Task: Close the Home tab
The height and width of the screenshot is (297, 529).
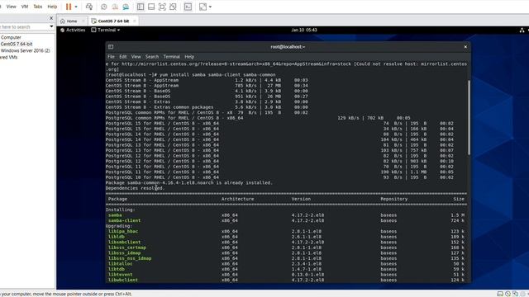Action: pyautogui.click(x=83, y=21)
